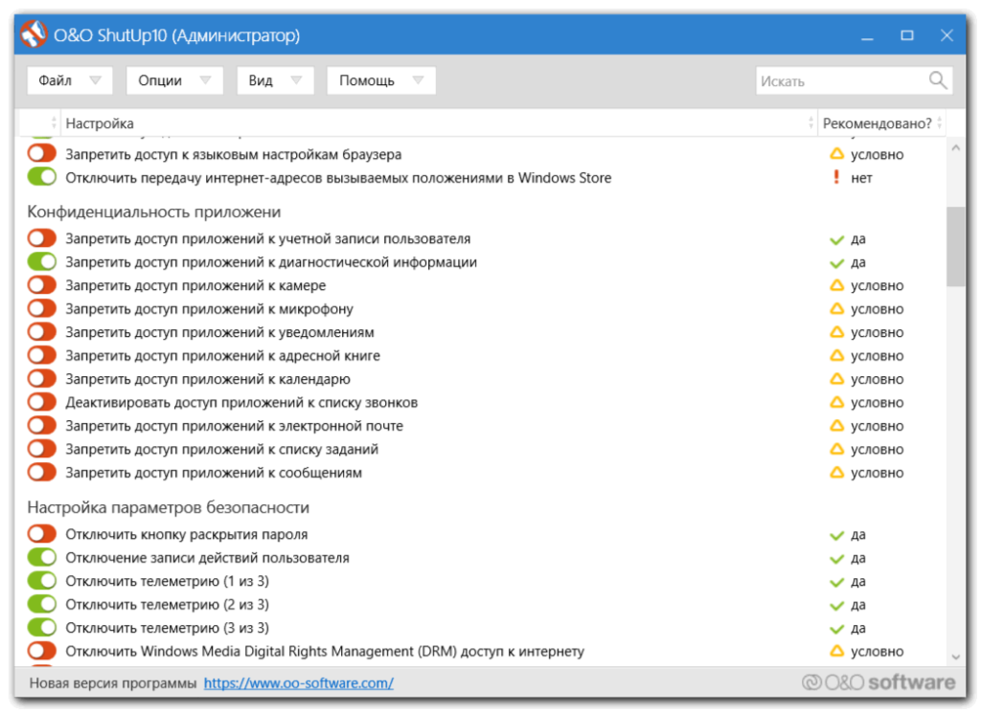Click the search magnifier icon
Image resolution: width=981 pixels, height=713 pixels.
tap(938, 80)
